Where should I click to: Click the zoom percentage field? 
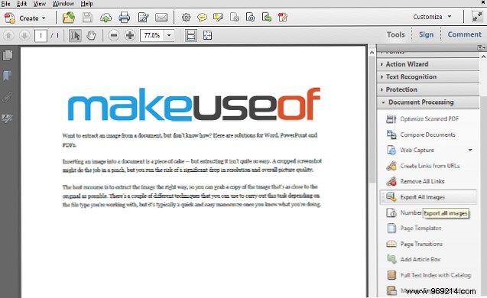pos(152,35)
